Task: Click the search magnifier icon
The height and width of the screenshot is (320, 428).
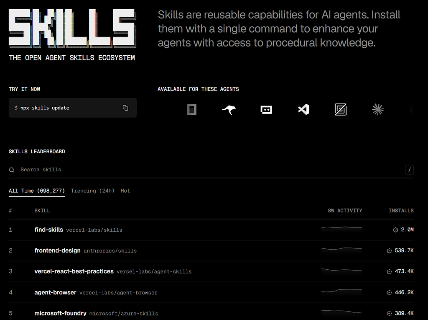Action: 11,170
